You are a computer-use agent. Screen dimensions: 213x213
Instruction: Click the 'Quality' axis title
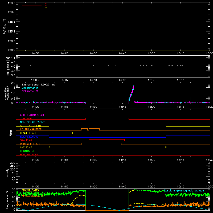(7, 173)
